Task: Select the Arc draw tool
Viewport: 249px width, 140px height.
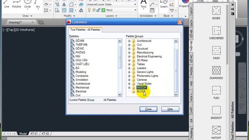Action: pyautogui.click(x=38, y=4)
